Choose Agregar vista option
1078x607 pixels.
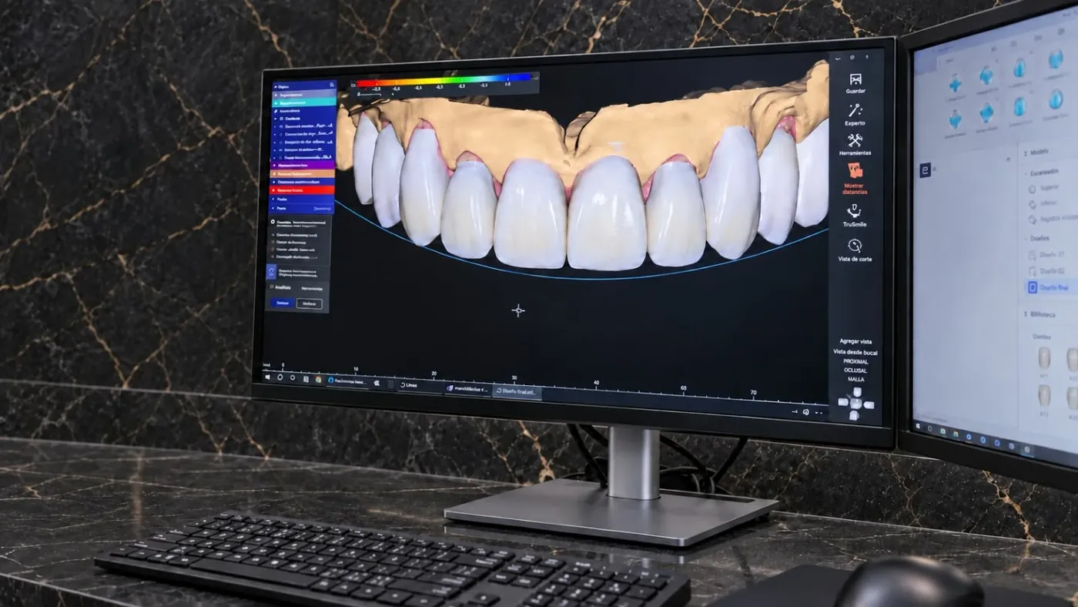[855, 341]
